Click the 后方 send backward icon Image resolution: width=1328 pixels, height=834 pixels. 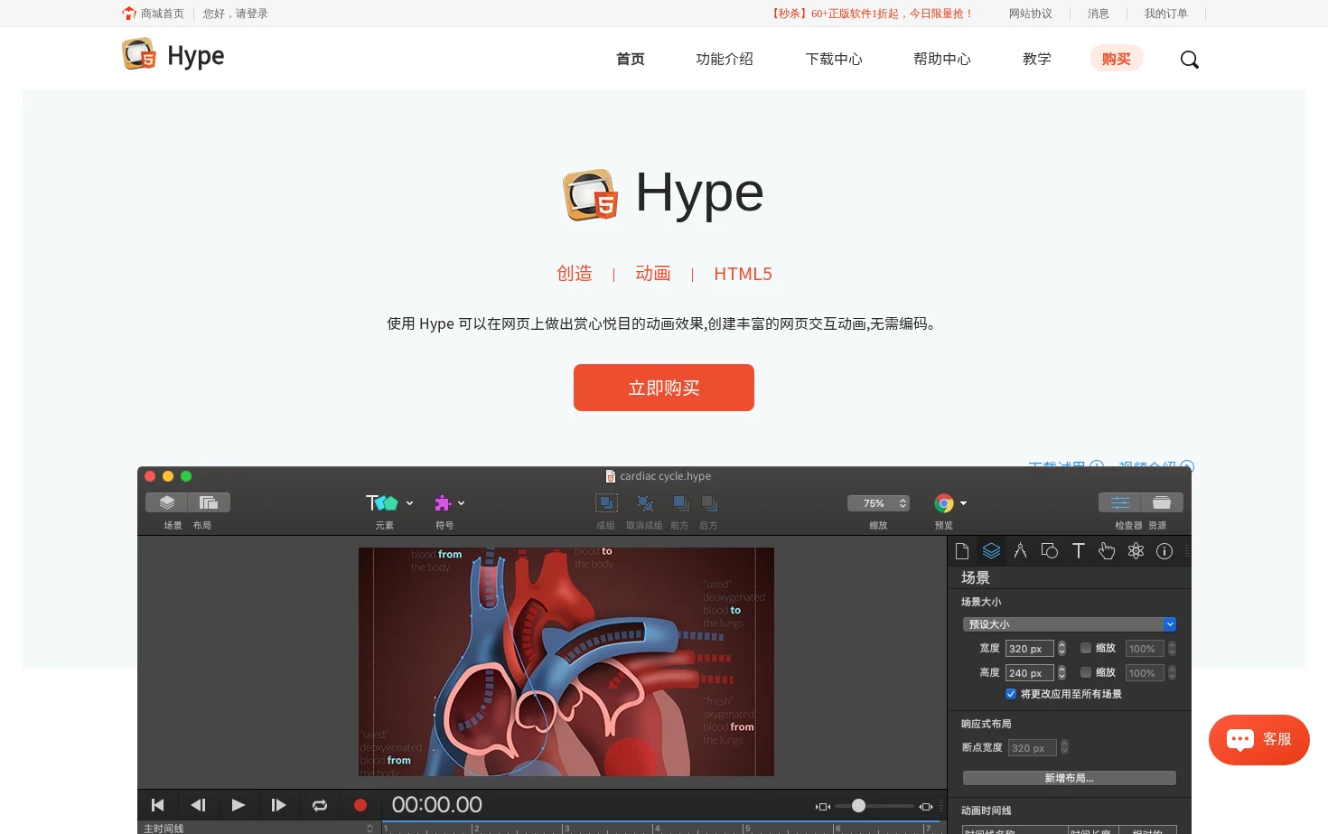(x=709, y=503)
